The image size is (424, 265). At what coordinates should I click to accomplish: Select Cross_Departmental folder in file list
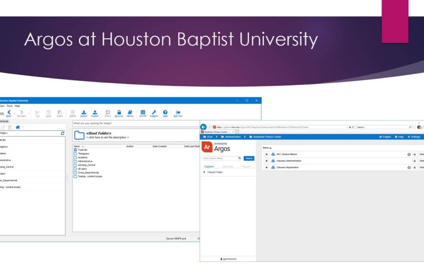pos(86,172)
